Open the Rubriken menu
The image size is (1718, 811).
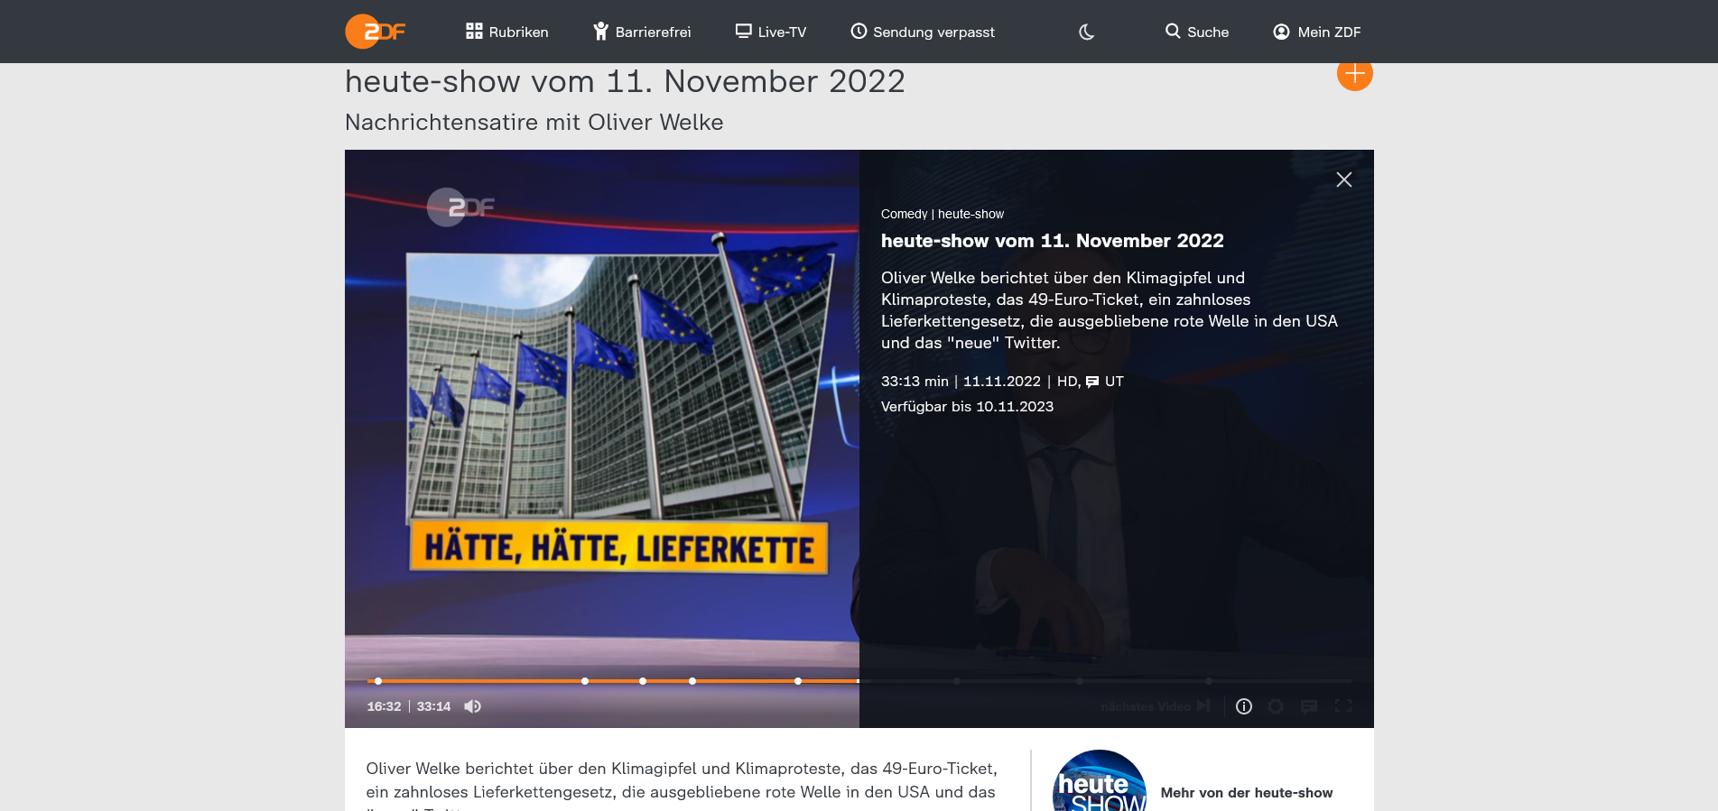point(506,32)
